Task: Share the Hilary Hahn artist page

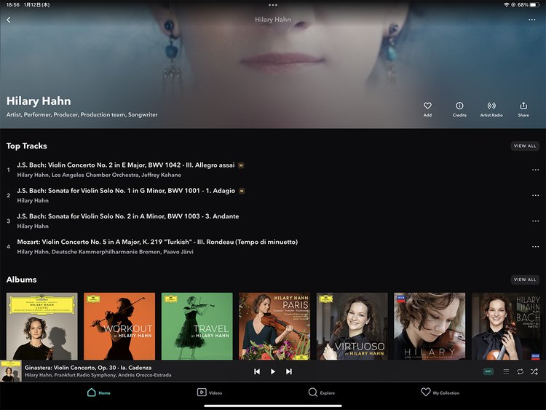Action: (523, 109)
